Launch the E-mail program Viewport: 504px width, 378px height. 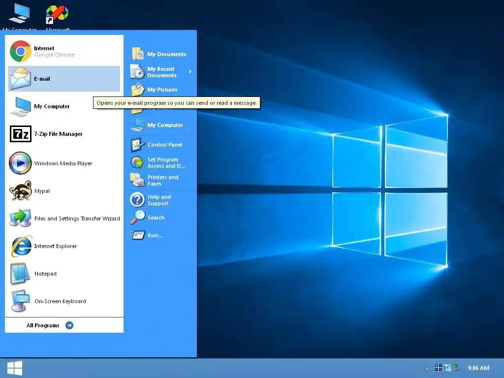point(64,79)
